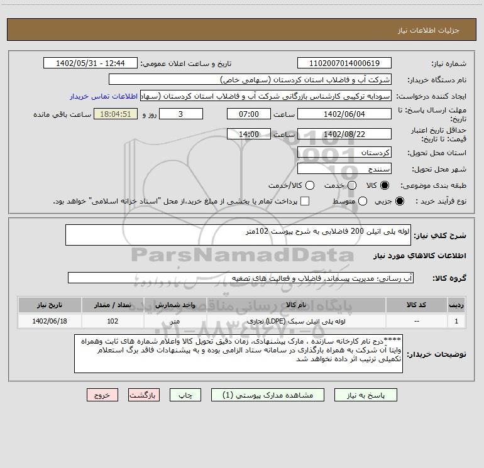Viewport: 484px width, 468px height.
Task: Click the need number field 1102007014000619
Action: click(x=344, y=63)
